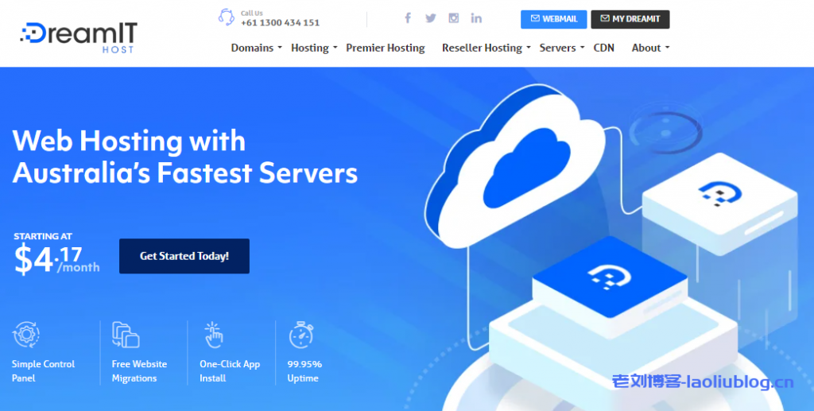Screen dimensions: 814x411
Task: Expand the Reseller Hosting dropdown menu
Action: point(486,48)
